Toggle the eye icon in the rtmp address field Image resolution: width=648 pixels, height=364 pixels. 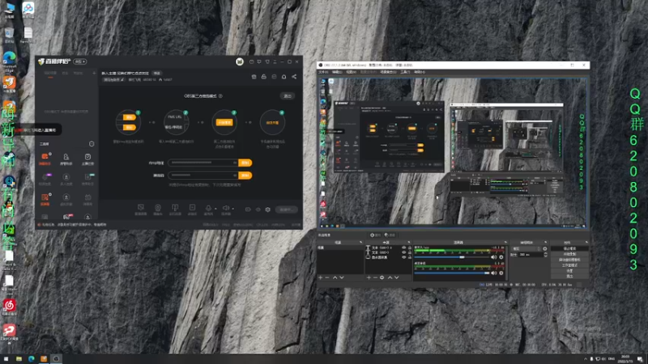pos(235,163)
